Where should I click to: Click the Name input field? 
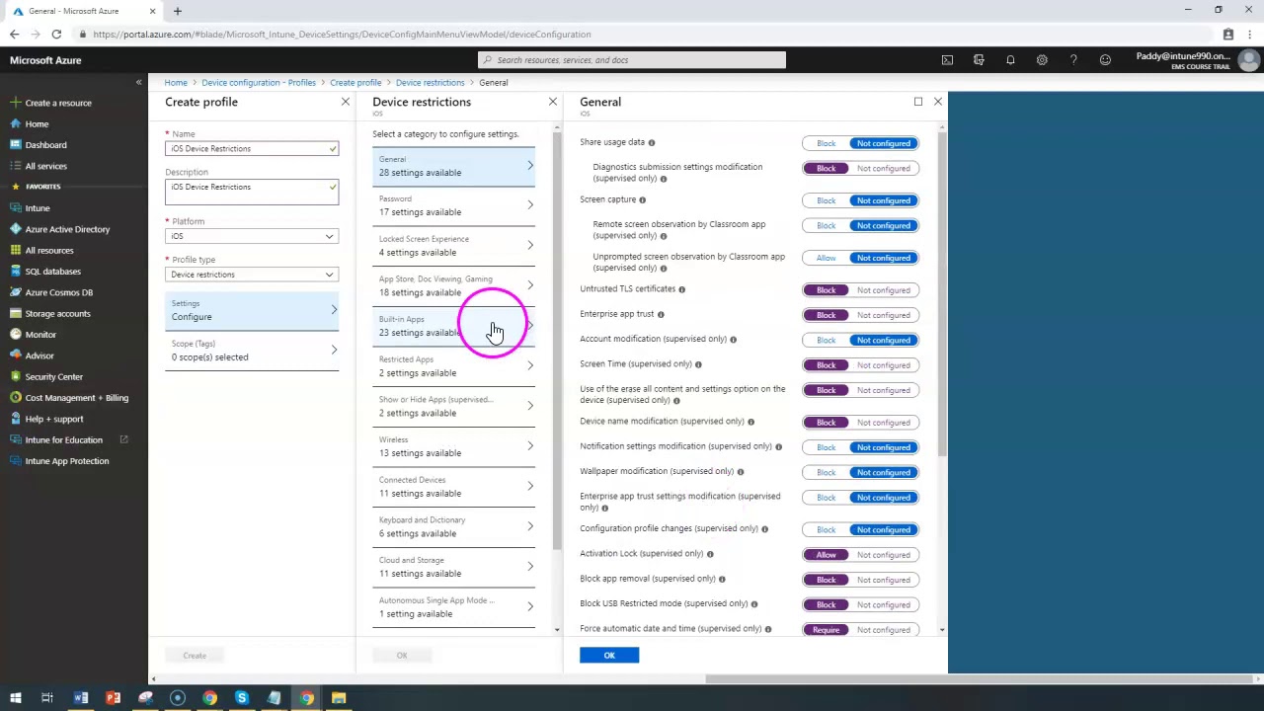coord(252,149)
